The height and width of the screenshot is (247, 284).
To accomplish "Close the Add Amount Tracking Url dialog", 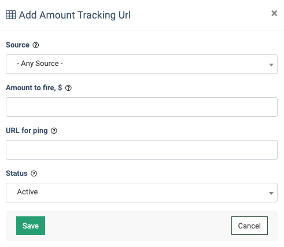I will (274, 13).
